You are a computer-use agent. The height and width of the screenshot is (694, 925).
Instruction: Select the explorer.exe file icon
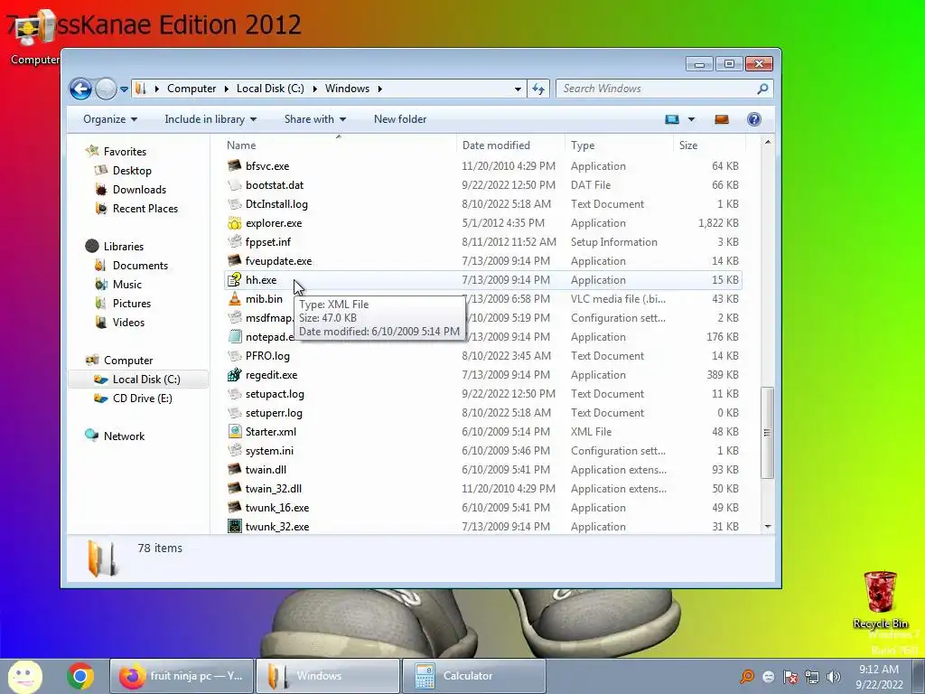pos(235,223)
